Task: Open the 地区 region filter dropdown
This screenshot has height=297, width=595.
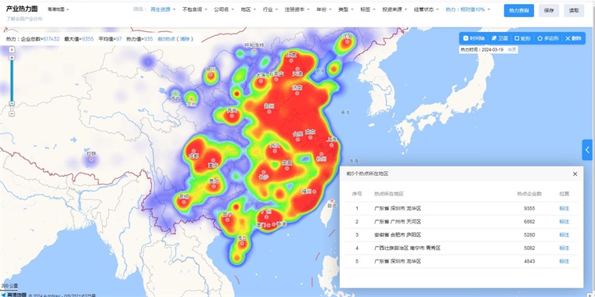Action: click(248, 9)
